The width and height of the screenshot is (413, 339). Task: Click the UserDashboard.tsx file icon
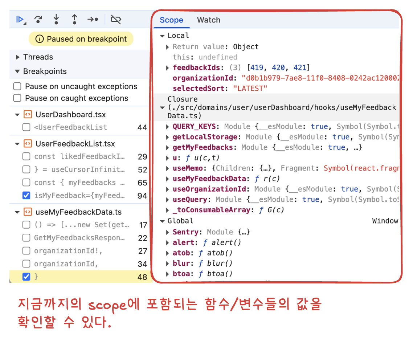click(27, 115)
